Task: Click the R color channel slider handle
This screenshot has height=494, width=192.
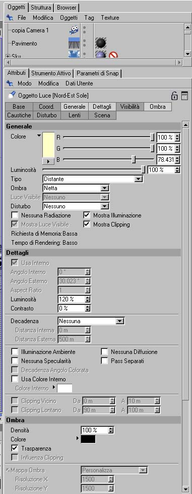Action: point(152,137)
